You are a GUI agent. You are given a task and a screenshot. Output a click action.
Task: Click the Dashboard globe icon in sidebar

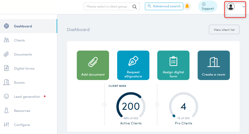[x=6, y=26]
